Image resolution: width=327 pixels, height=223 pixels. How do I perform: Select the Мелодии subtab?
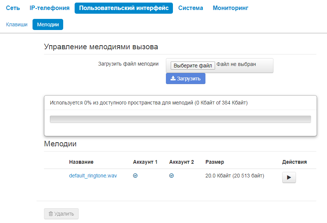[x=48, y=24]
